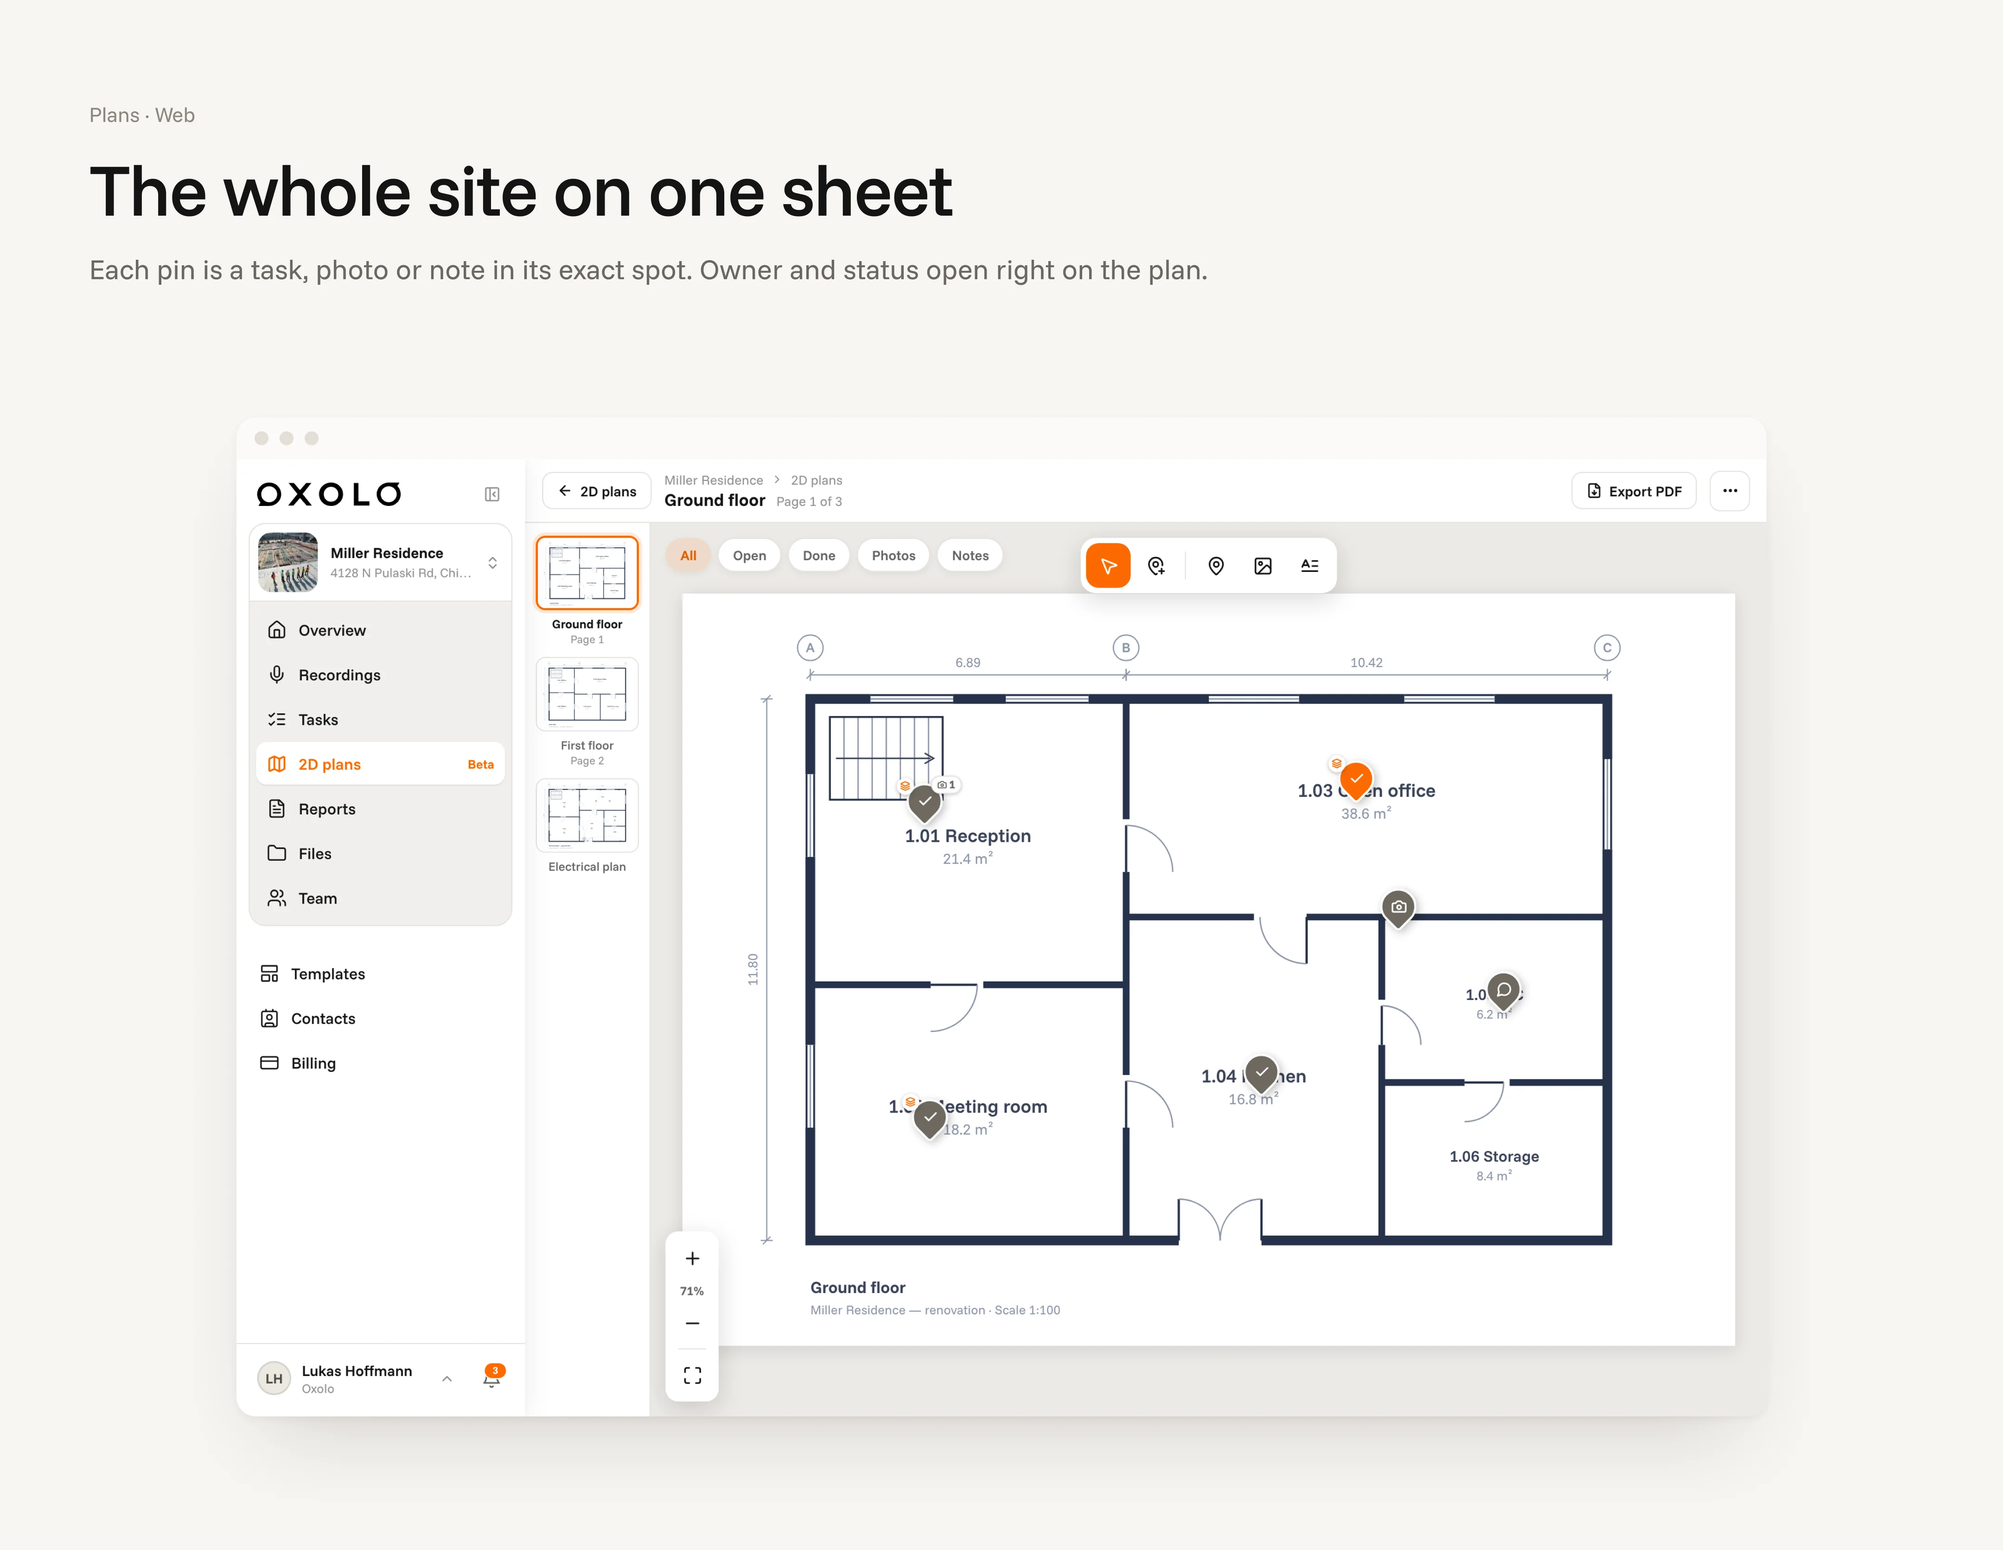
Task: Open the comment note pin on plan
Action: pos(1503,993)
